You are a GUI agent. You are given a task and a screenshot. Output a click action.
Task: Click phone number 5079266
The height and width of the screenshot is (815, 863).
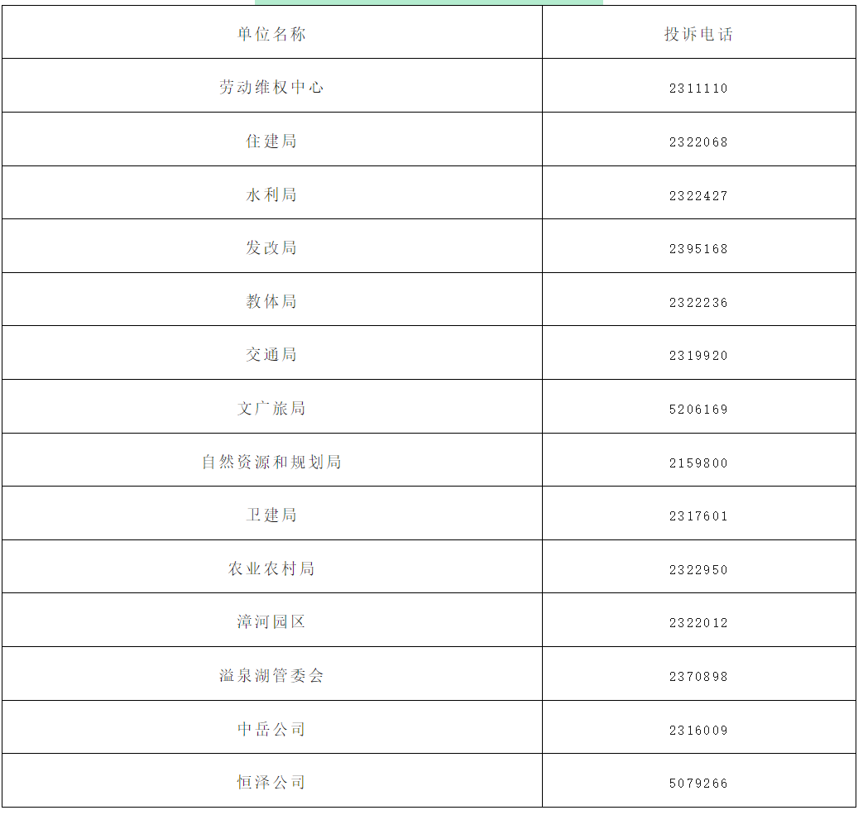[698, 784]
